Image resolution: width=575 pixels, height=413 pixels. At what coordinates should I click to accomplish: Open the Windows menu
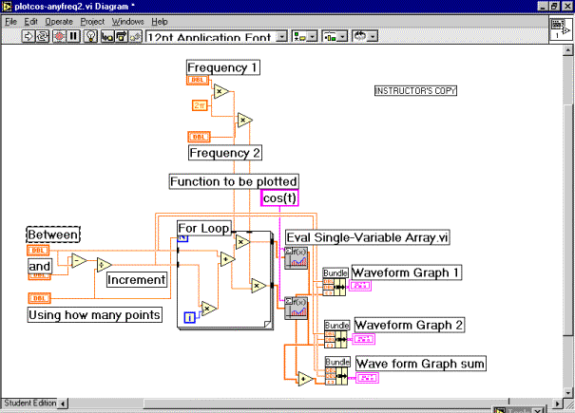(x=127, y=22)
